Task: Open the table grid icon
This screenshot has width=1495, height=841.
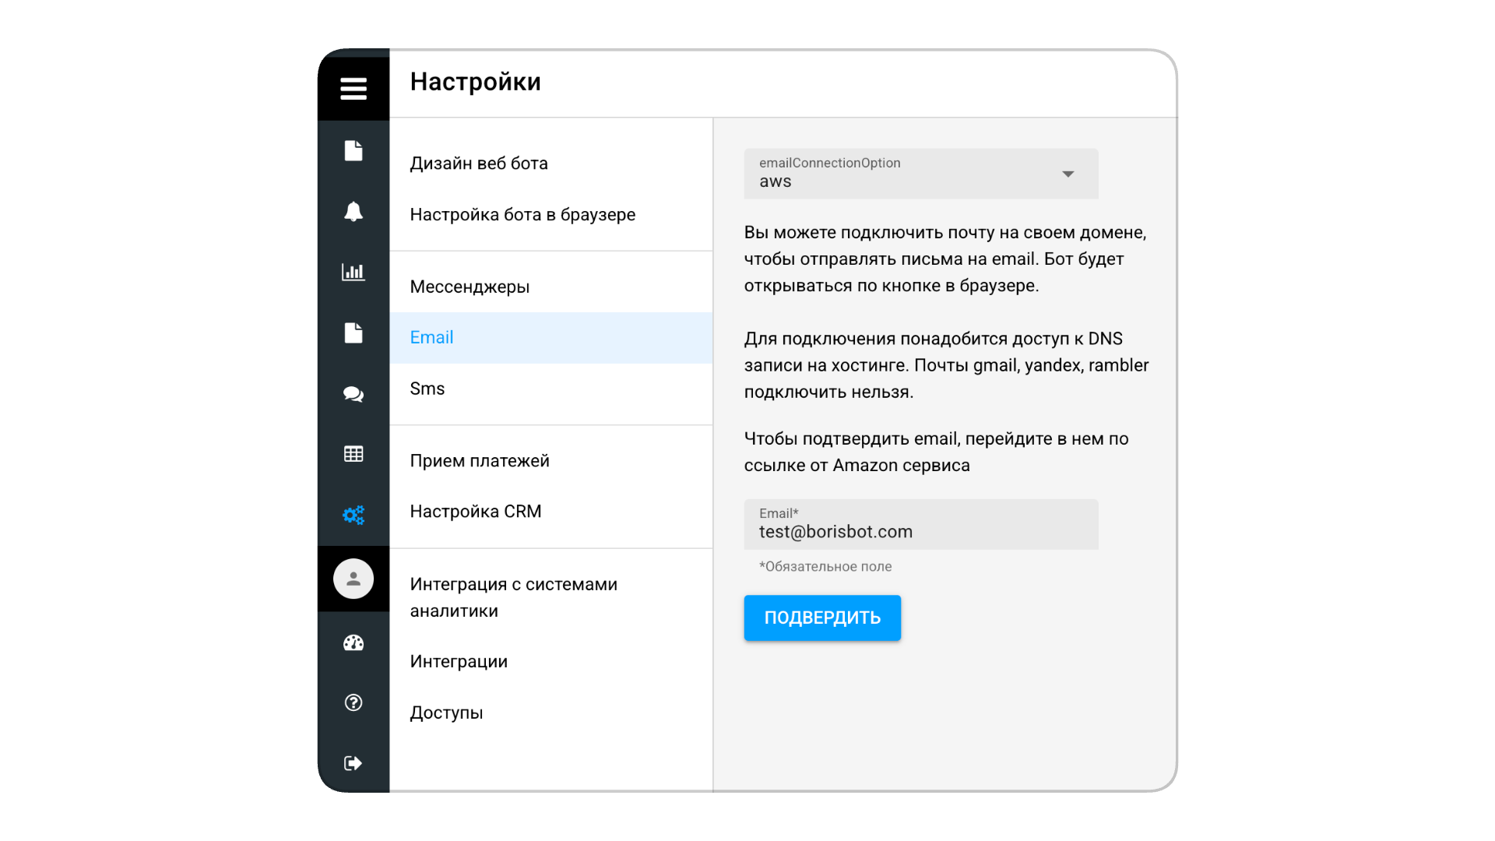Action: 353,454
